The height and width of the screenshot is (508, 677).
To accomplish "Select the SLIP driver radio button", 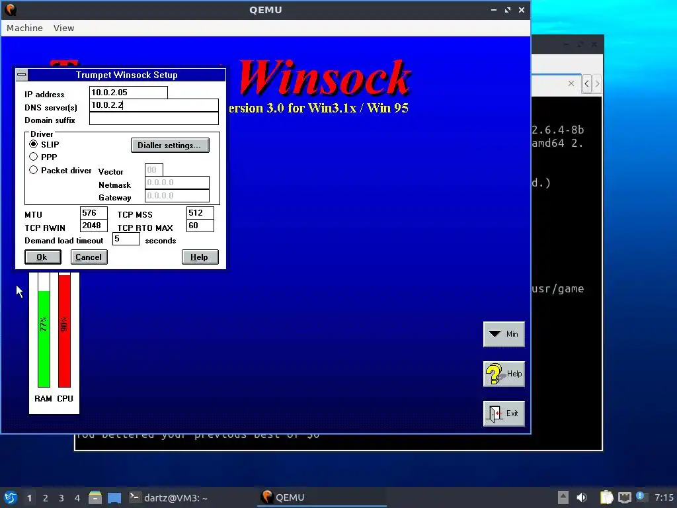I will 33,144.
